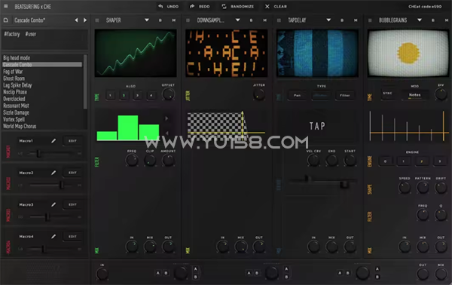
Task: Open the hamburger menu beside BEATSURFING x CHE
Action: (x=6, y=6)
